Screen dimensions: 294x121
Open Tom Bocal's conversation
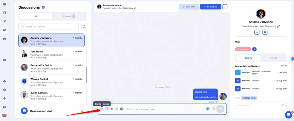point(52,53)
